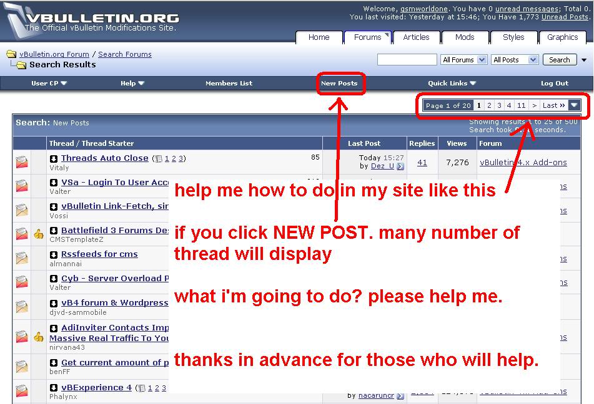594x404 pixels.
Task: Click the envelope status icon for Threads Auto Close
Action: tap(22, 162)
